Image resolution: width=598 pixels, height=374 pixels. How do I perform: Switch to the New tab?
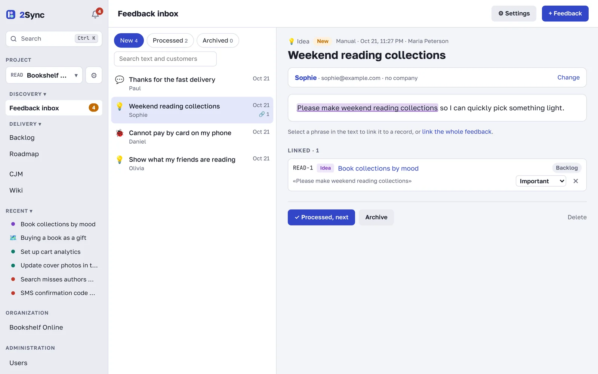pos(129,40)
